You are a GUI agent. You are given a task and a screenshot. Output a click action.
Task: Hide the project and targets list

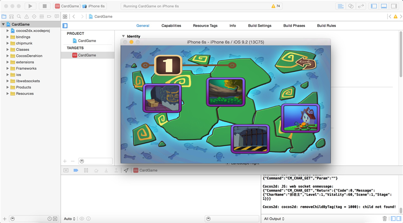(x=65, y=26)
